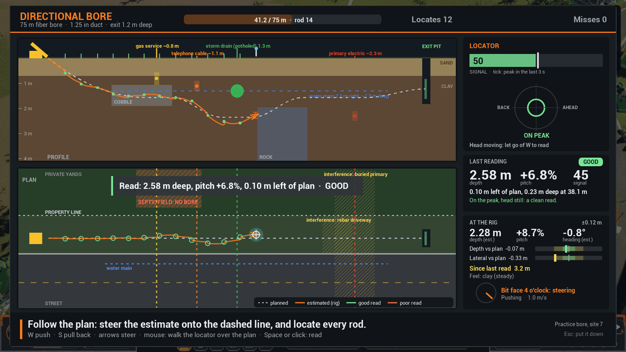This screenshot has height=352, width=626.
Task: Click the '+6.8%' pitch reading
Action: click(538, 175)
